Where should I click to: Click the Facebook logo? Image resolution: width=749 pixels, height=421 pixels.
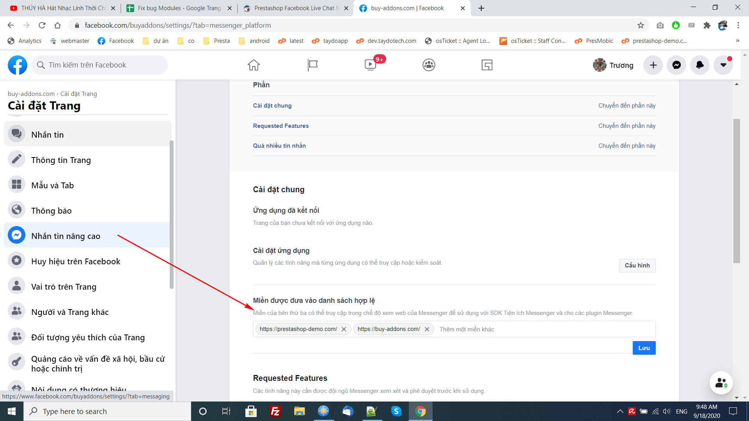(18, 65)
